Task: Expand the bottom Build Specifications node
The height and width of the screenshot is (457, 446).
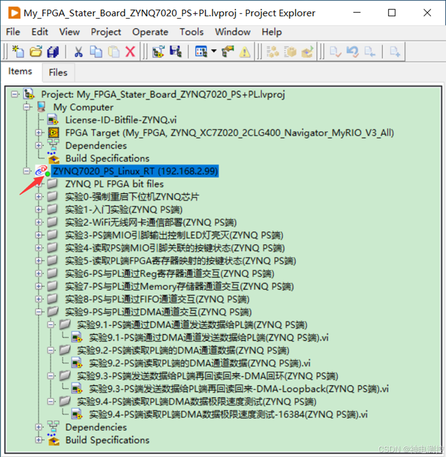Action: tap(39, 440)
